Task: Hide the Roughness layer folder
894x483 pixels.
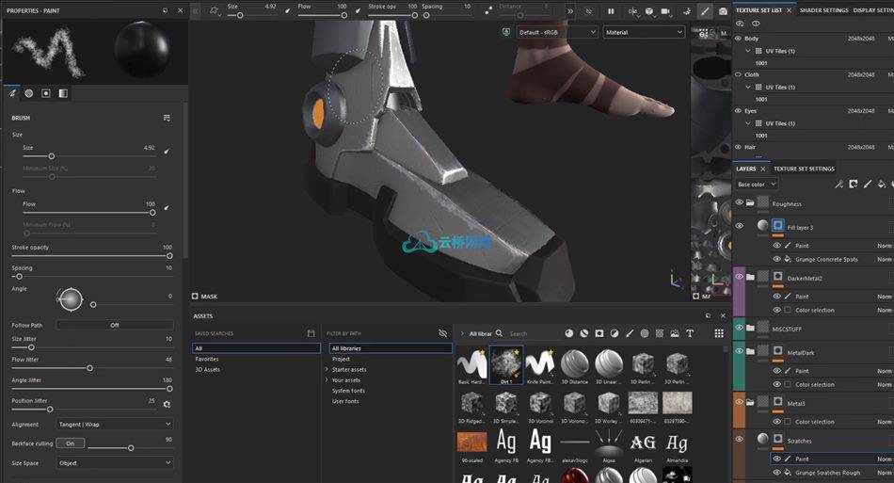Action: 740,203
